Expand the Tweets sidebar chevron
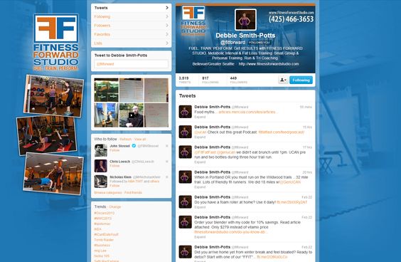This screenshot has width=401, height=262. coord(167,8)
